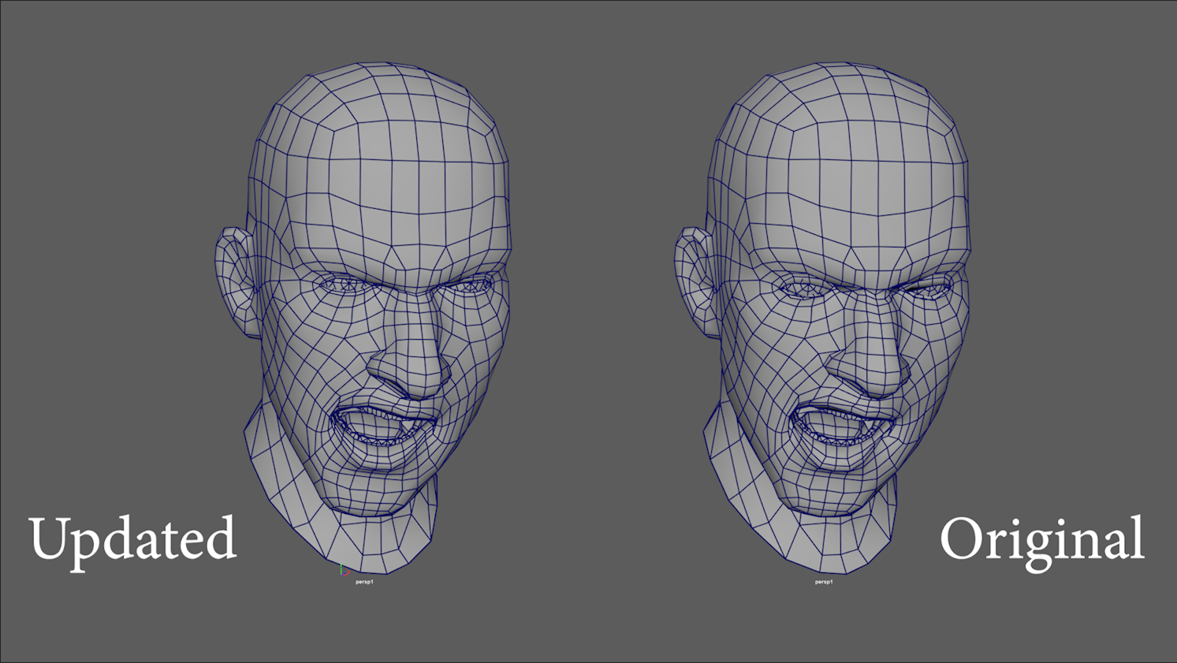
Task: Click the open mouth of the Updated head
Action: (x=384, y=426)
